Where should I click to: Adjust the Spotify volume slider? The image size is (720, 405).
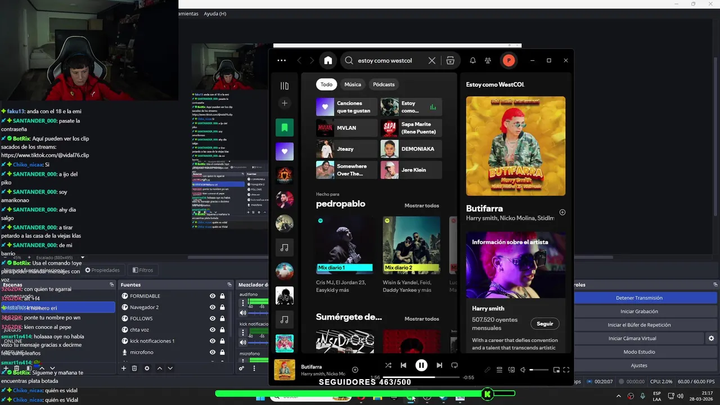[x=539, y=370]
